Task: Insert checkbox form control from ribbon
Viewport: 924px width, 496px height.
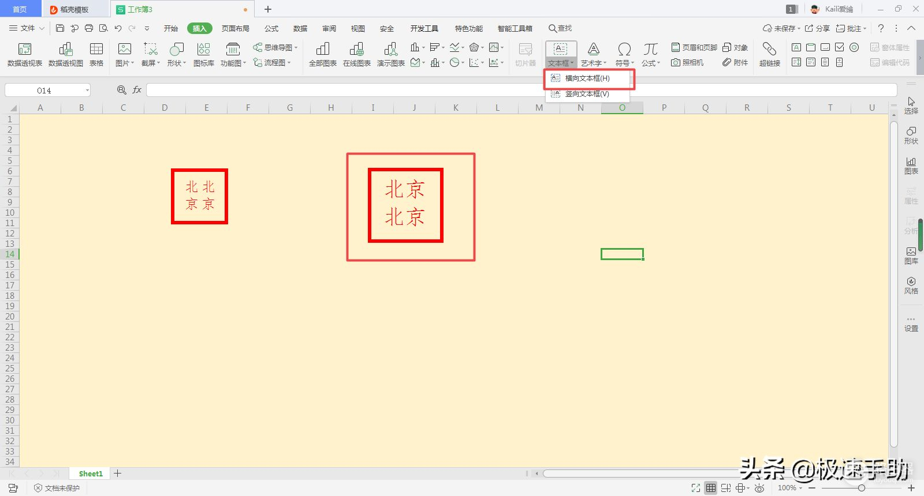Action: pos(839,47)
